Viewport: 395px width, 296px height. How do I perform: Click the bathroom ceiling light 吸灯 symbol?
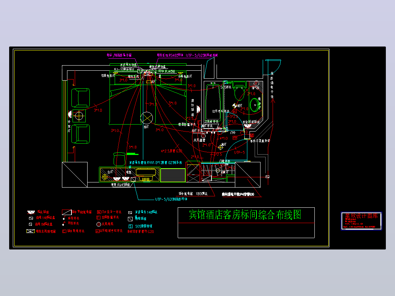pyautogui.click(x=235, y=106)
